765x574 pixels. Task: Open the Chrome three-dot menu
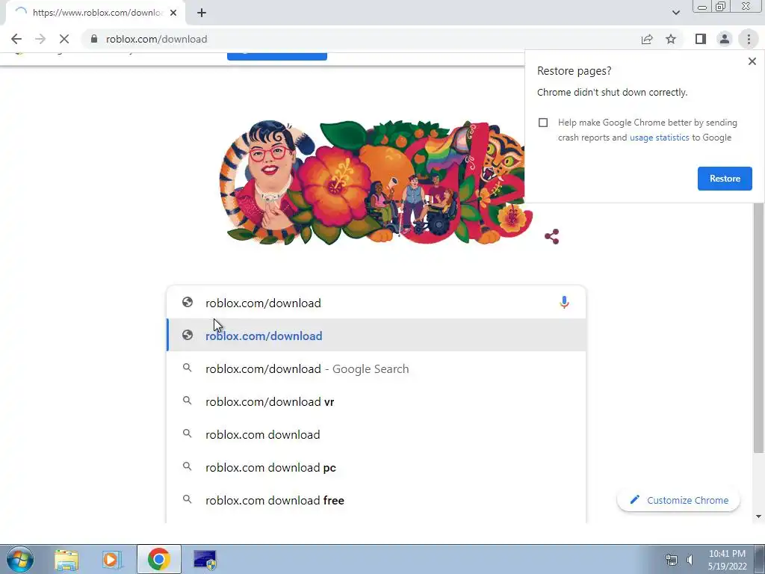click(749, 39)
